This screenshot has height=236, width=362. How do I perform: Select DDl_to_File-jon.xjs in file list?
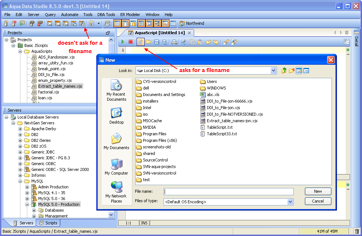click(220, 108)
